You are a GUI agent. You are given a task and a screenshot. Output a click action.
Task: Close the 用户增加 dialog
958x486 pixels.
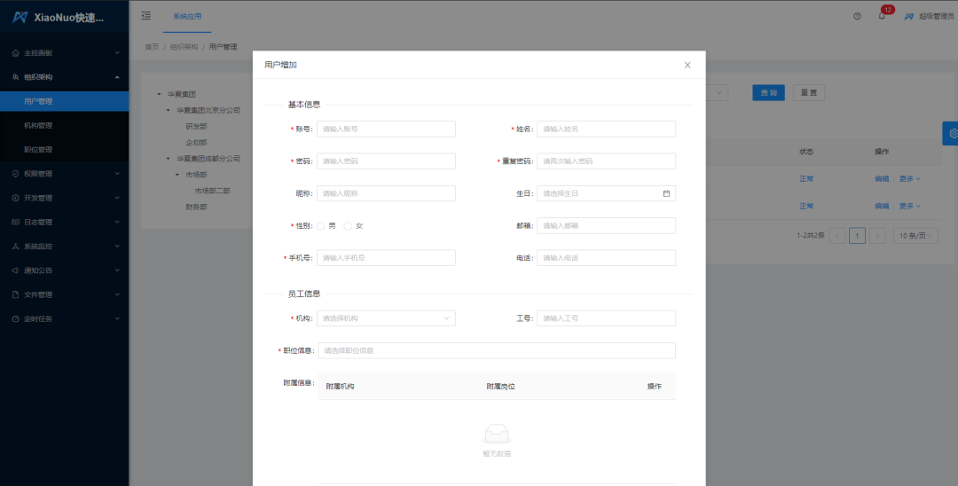687,65
